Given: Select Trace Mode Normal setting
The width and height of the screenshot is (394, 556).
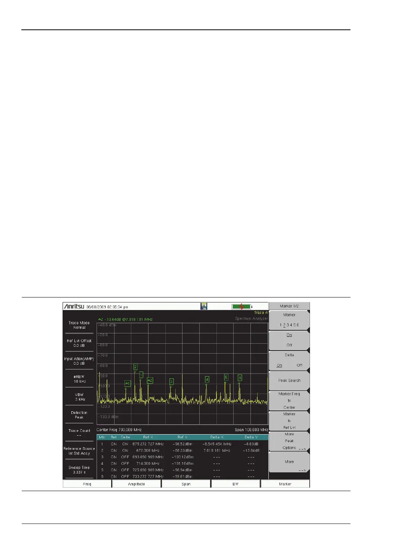Looking at the screenshot, I should tap(79, 325).
